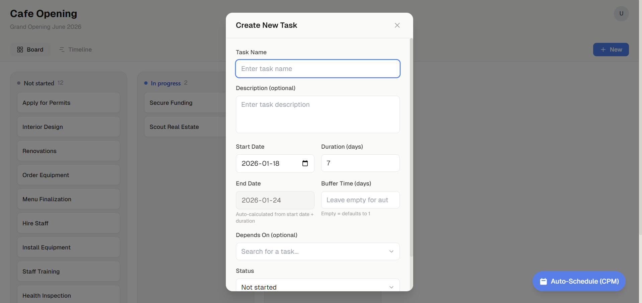Close the Create New Task dialog

pyautogui.click(x=397, y=25)
